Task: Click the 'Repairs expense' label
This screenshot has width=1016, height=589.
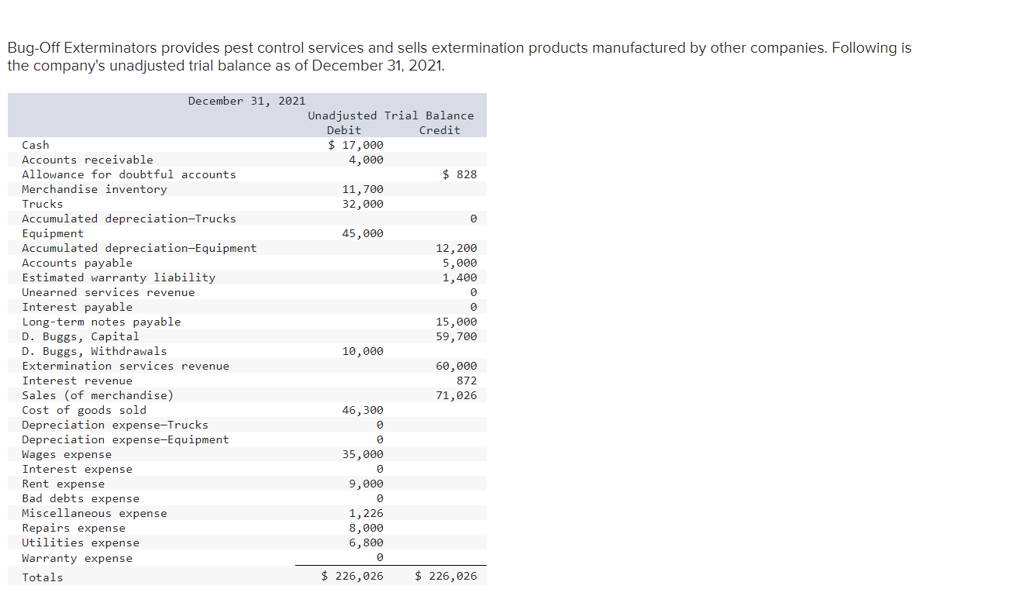Action: point(74,528)
